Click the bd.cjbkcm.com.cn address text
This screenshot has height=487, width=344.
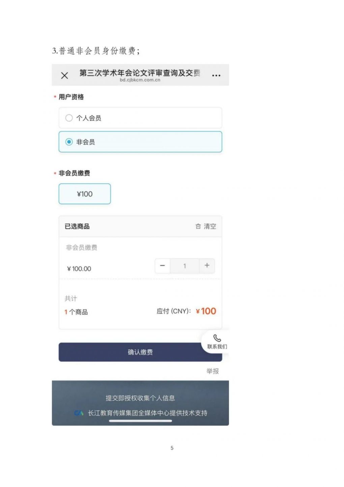pos(140,80)
